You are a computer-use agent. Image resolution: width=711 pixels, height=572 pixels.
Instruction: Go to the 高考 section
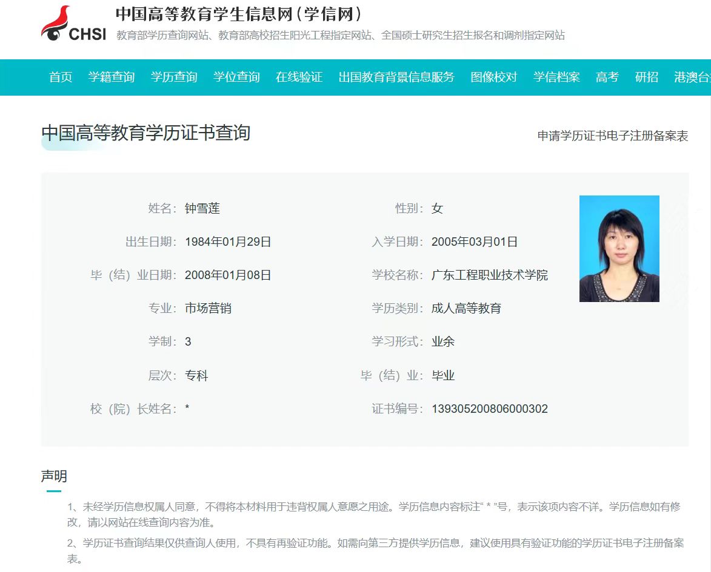(607, 77)
